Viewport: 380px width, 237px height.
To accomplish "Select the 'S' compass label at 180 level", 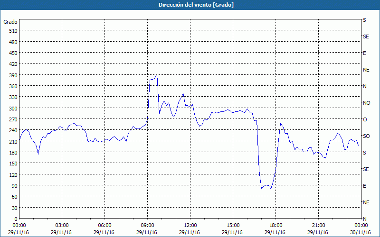I will (364, 153).
